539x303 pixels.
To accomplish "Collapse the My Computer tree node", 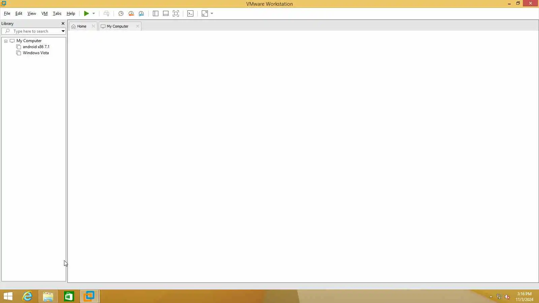I will (6, 41).
